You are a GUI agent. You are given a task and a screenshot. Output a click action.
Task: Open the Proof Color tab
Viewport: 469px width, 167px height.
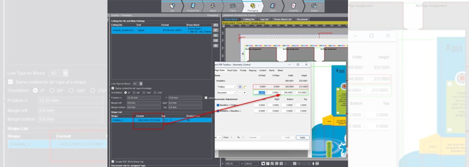pos(232,70)
